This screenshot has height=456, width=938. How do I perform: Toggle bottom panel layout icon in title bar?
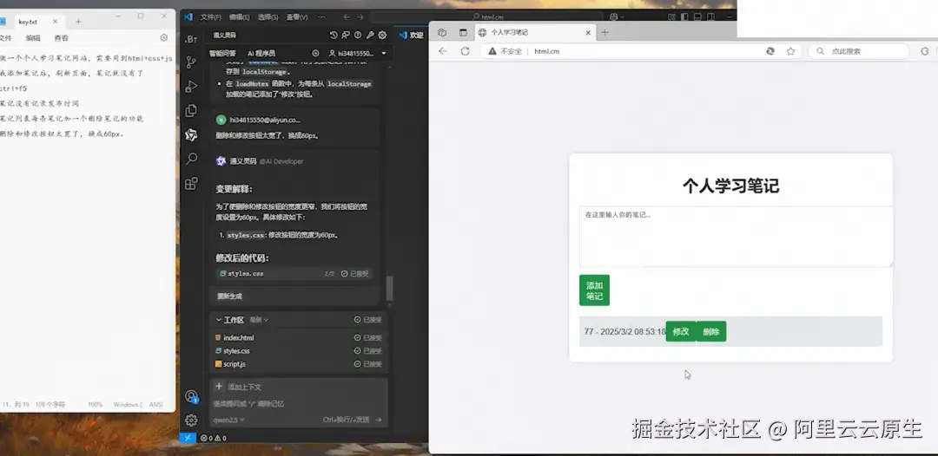tap(697, 16)
